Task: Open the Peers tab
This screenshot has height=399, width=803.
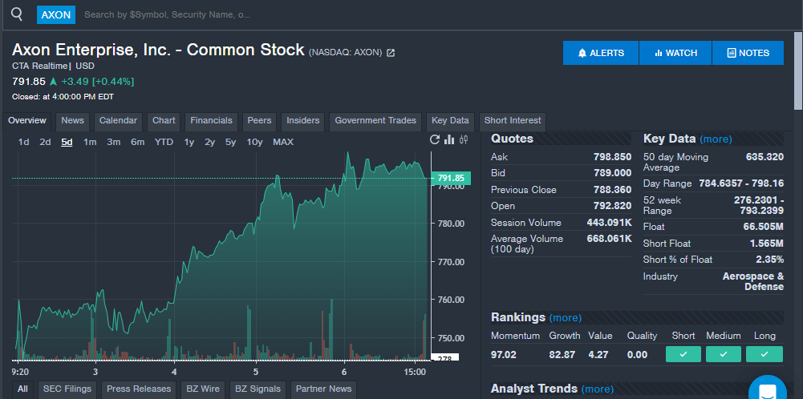Action: point(259,121)
